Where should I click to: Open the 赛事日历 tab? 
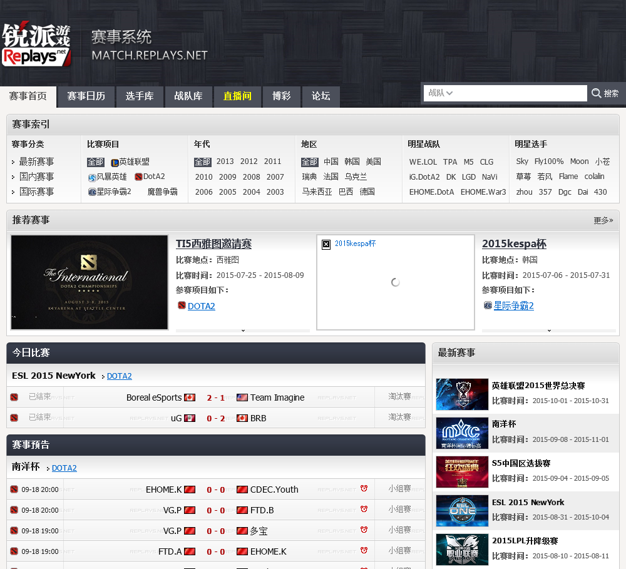(86, 96)
